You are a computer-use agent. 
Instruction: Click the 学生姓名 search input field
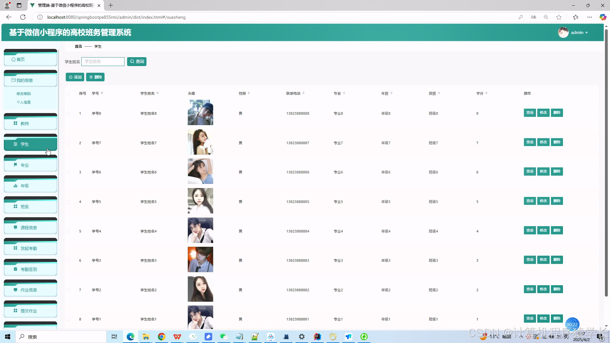(103, 62)
